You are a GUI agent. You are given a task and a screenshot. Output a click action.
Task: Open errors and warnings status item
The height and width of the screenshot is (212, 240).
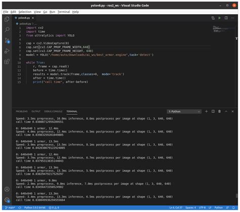[54, 207]
